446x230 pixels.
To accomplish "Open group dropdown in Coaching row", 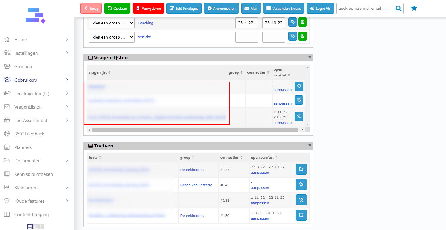I will click(111, 23).
